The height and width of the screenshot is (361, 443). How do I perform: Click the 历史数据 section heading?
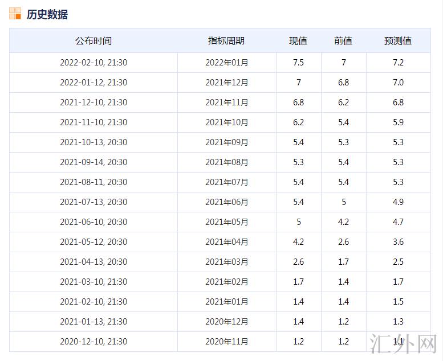(47, 14)
